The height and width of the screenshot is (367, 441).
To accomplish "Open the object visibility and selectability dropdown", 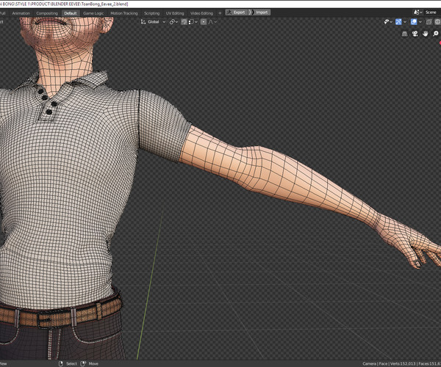I will [x=387, y=22].
